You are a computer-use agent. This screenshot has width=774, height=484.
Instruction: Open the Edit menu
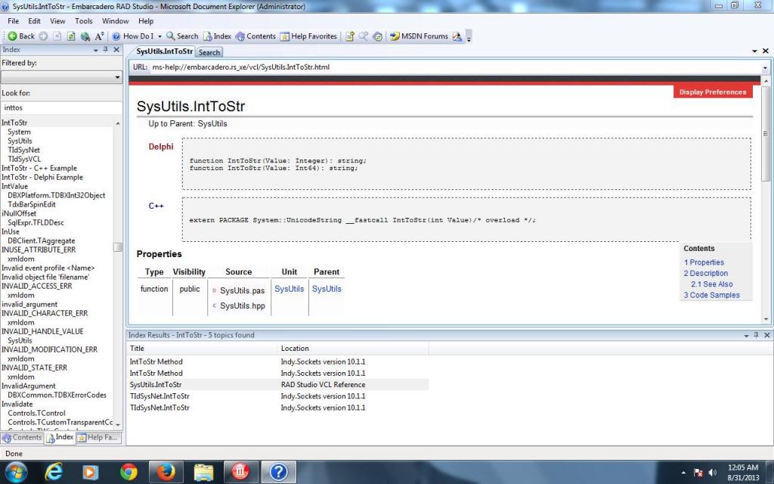pyautogui.click(x=35, y=20)
